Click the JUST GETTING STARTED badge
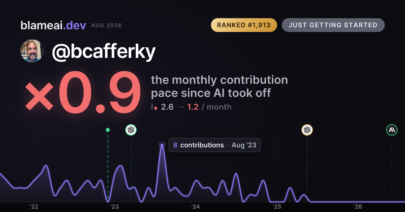This screenshot has height=212, width=405. (x=333, y=25)
